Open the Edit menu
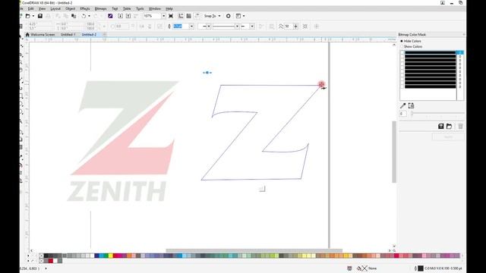The width and height of the screenshot is (486, 273). click(x=30, y=8)
